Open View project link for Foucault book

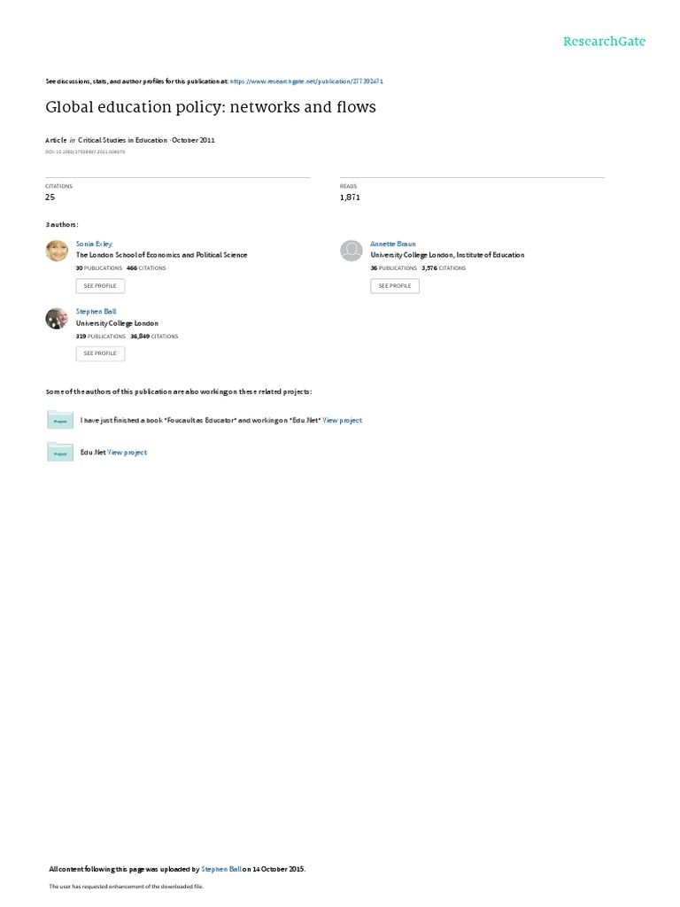342,421
